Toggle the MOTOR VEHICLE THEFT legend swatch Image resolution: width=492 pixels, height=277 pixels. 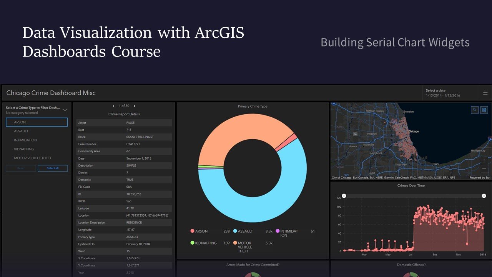(235, 243)
